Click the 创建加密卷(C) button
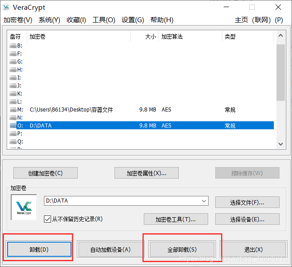292x267 pixels. (45, 173)
